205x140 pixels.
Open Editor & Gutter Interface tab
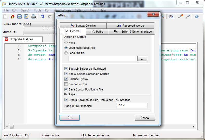point(131,32)
